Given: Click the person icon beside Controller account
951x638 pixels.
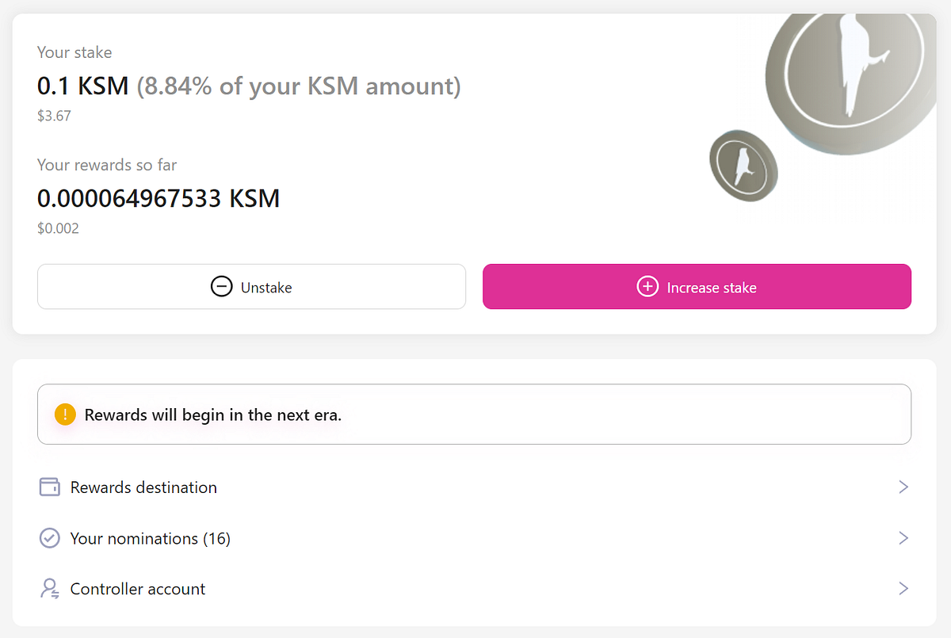Looking at the screenshot, I should (50, 589).
